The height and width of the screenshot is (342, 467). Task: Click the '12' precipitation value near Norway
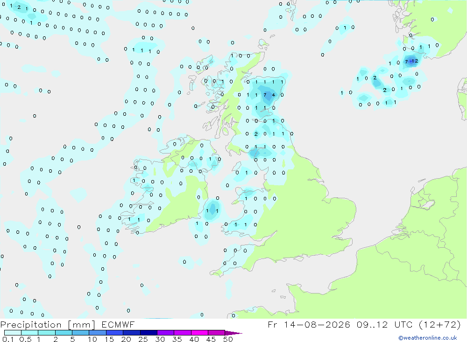coord(415,61)
